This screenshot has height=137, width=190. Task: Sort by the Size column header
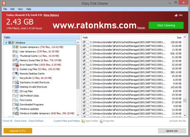click(175, 38)
